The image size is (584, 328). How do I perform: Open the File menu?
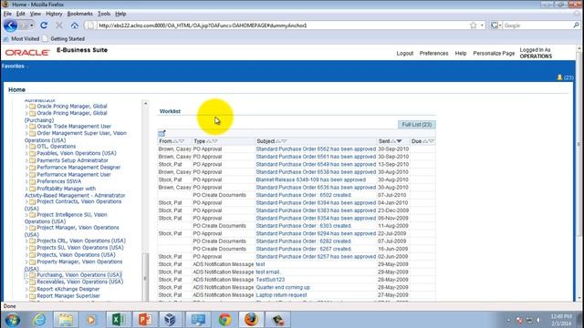7,14
